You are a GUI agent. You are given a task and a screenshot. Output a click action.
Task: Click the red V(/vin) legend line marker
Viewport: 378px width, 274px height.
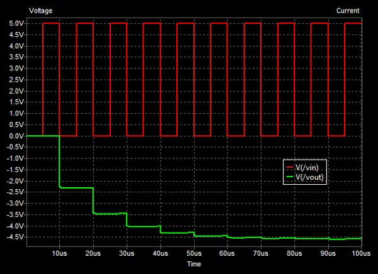[x=290, y=168]
